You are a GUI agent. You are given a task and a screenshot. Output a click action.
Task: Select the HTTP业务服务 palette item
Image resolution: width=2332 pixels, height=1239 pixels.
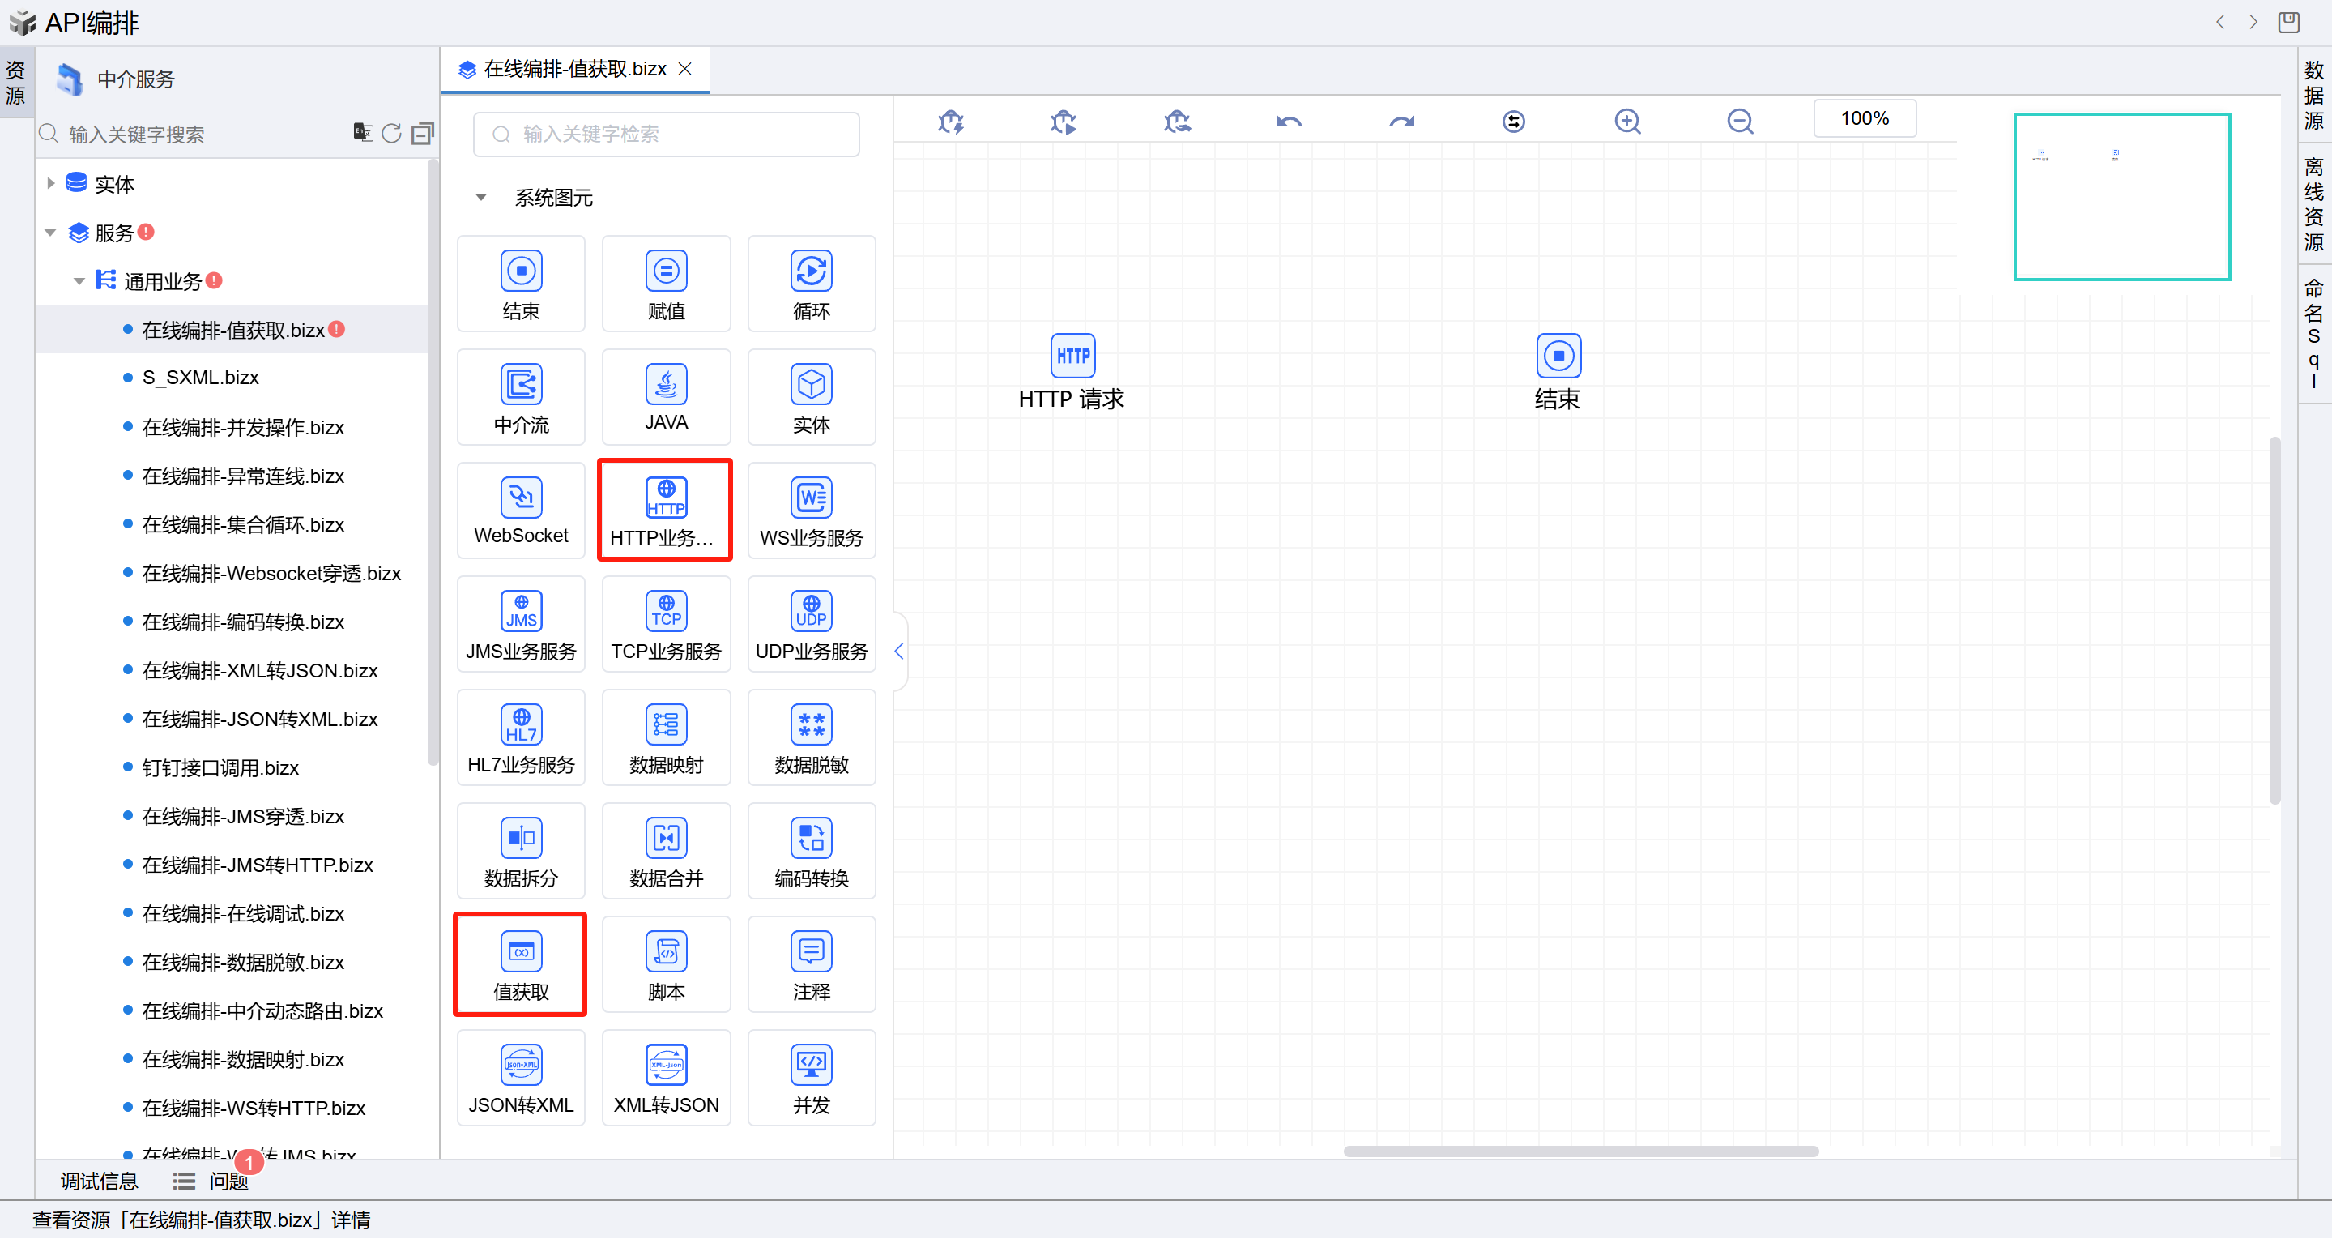tap(665, 499)
